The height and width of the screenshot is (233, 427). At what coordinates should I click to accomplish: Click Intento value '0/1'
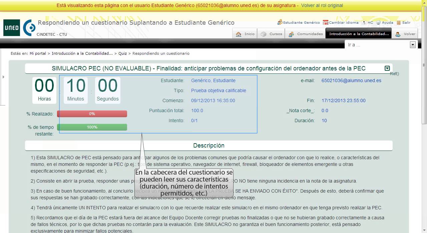[194, 121]
